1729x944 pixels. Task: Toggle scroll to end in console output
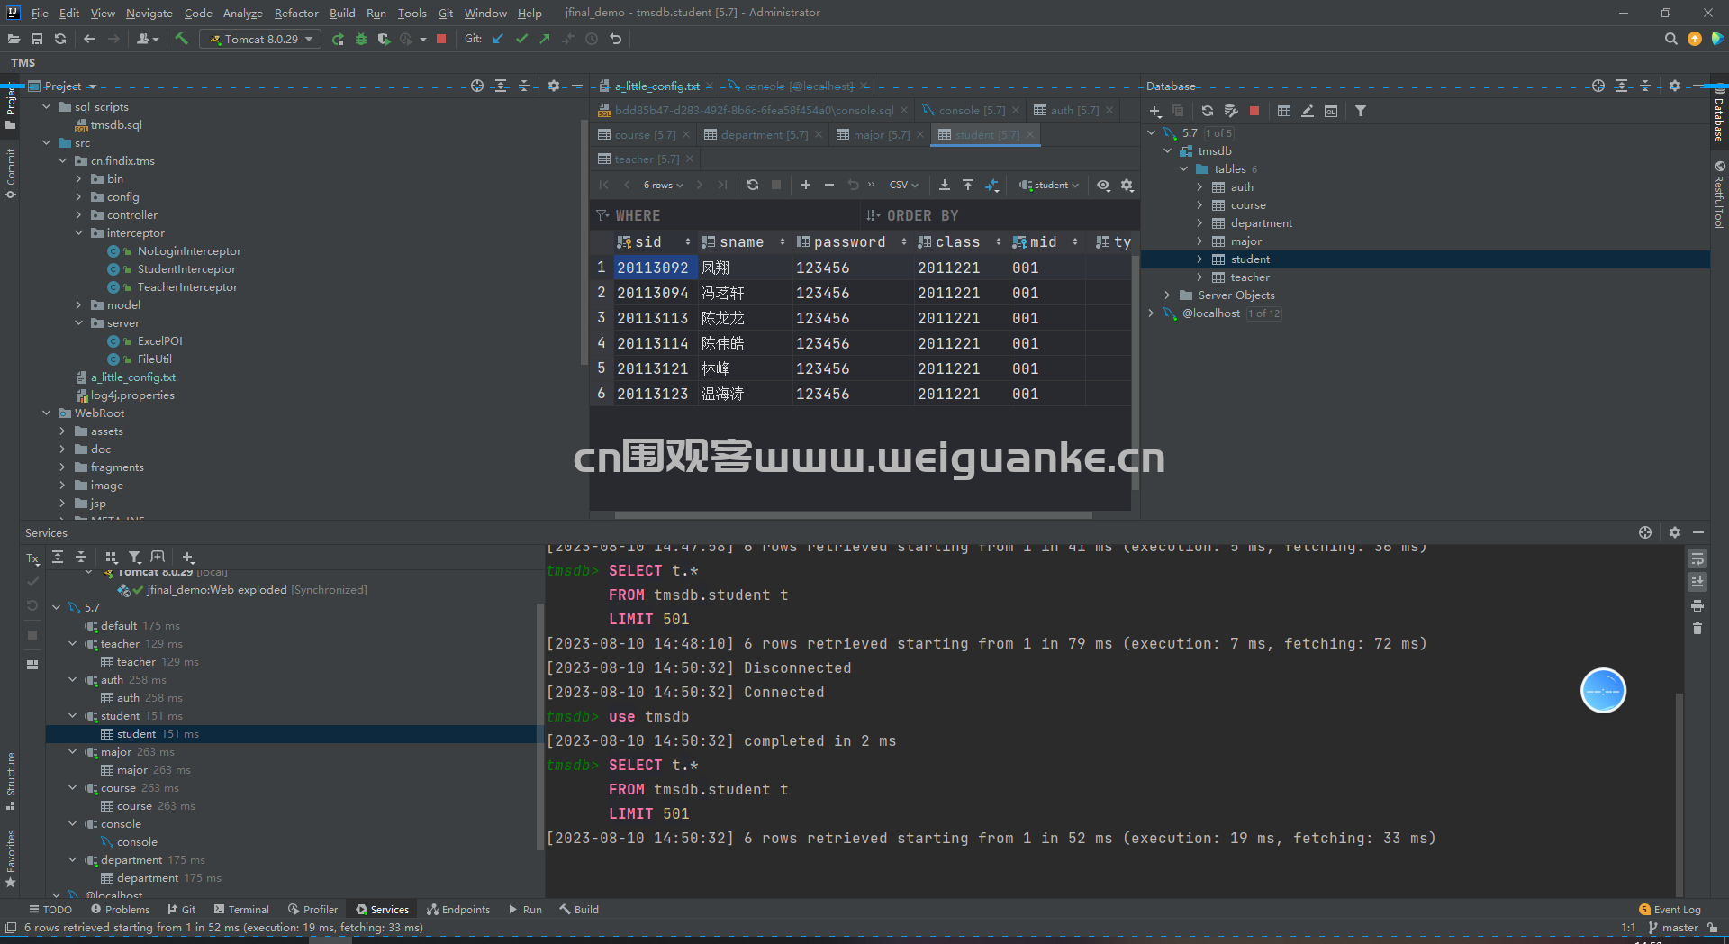[1697, 582]
